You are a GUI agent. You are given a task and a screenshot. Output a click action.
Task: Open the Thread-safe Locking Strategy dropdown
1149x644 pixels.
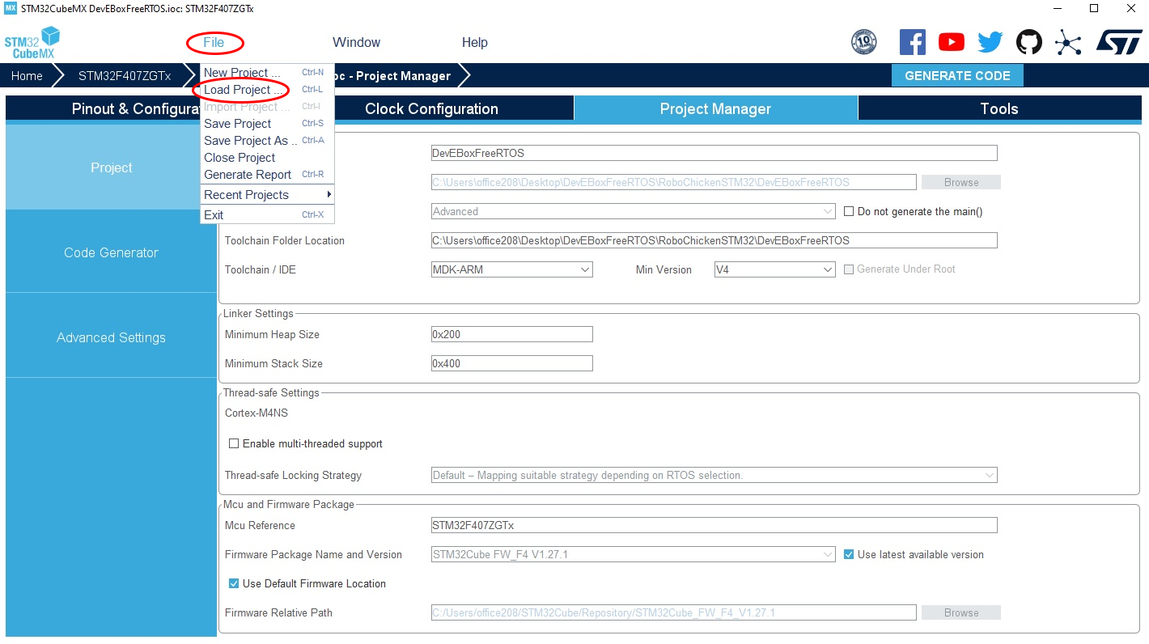tap(714, 475)
